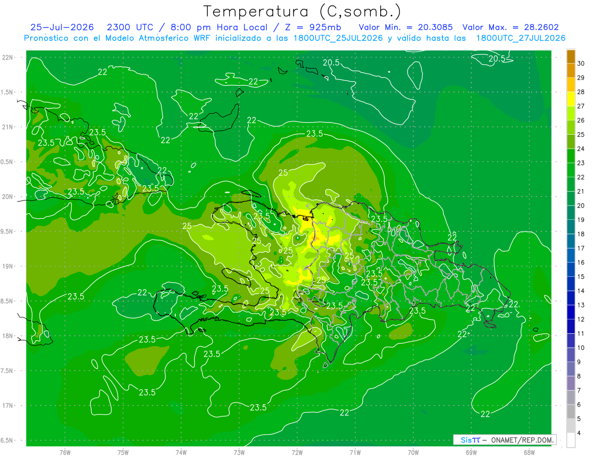Select initialization time '1800UTC_25JUL2026'
Viewport: 594px width, 459px height.
(x=338, y=38)
